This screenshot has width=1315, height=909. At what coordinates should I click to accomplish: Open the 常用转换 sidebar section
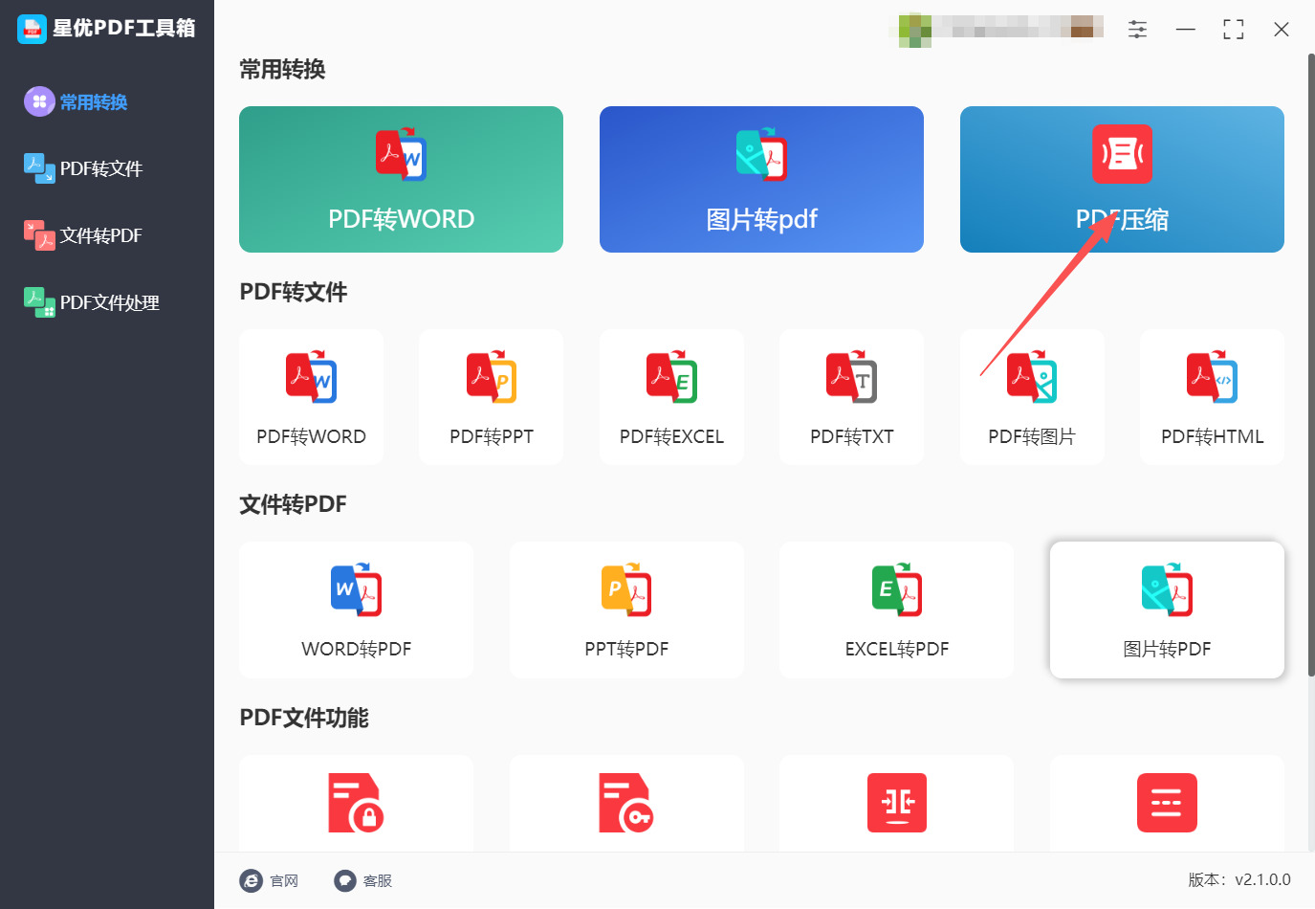tap(77, 101)
